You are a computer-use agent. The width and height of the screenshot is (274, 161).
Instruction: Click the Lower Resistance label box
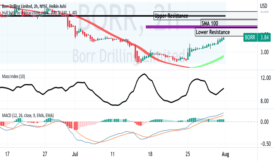tap(226, 32)
